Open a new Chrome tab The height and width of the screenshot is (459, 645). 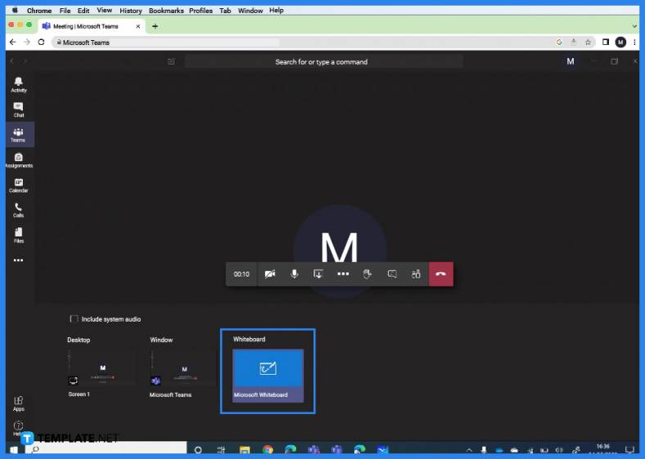155,26
